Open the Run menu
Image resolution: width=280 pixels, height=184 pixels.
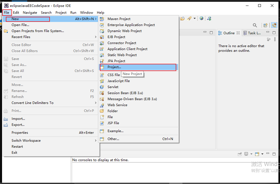tap(73, 13)
